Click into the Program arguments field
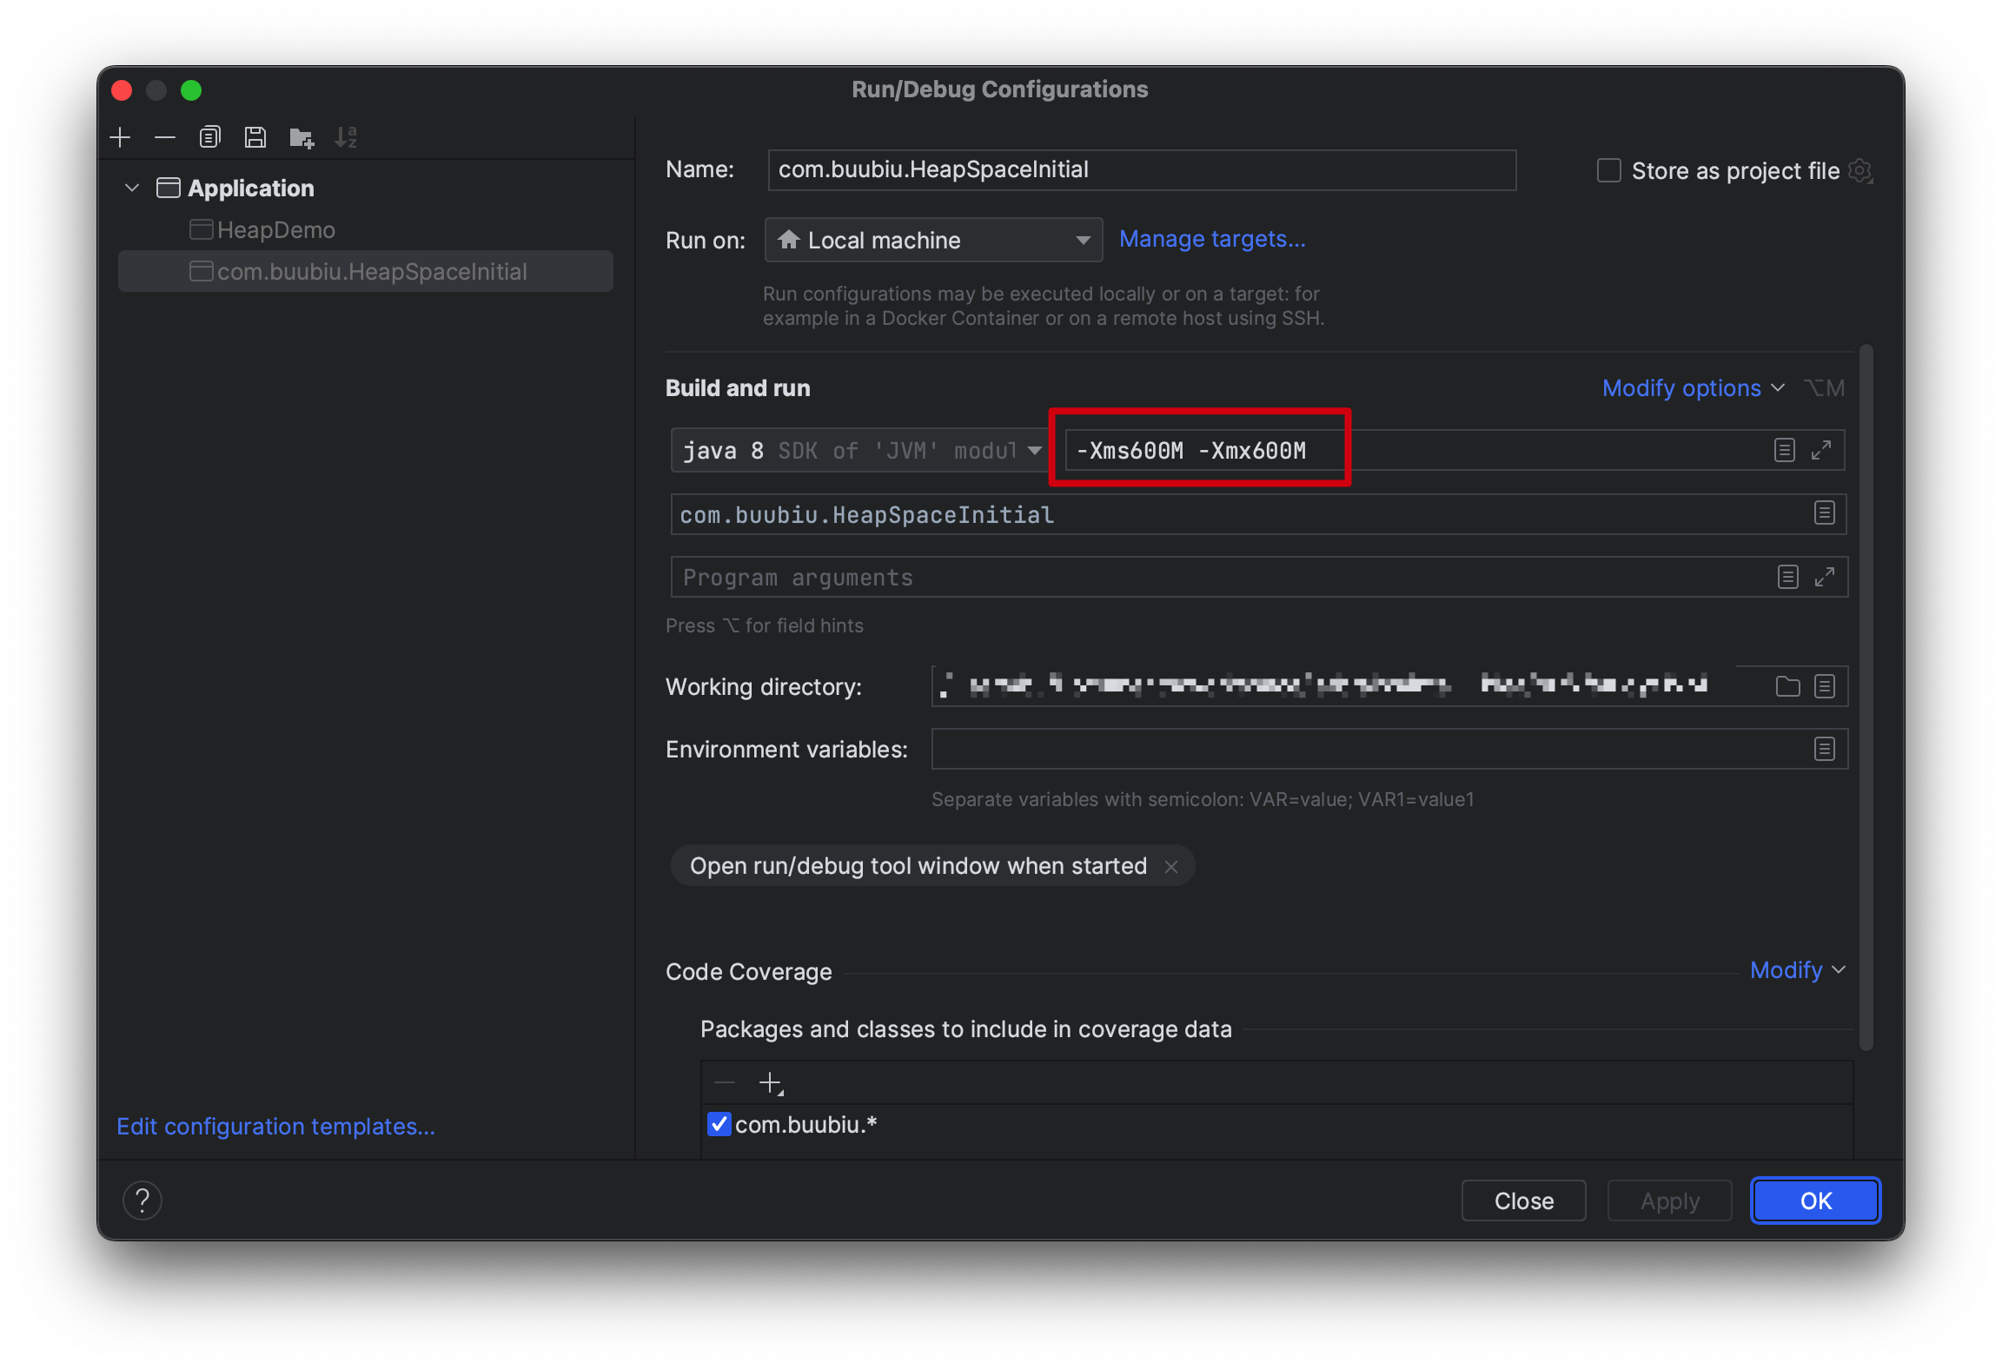This screenshot has height=1369, width=2002. (x=1216, y=578)
